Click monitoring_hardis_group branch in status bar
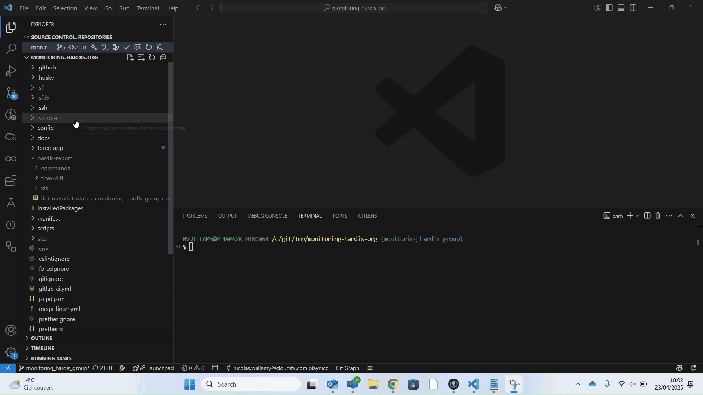 [x=54, y=368]
